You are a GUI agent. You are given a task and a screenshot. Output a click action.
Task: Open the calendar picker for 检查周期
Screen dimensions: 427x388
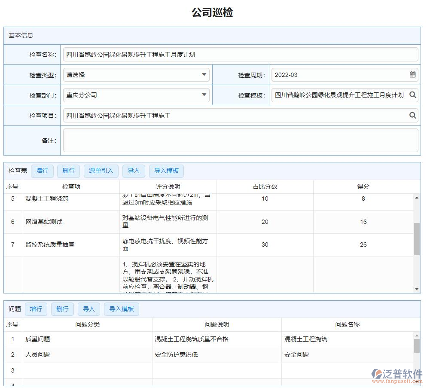413,74
